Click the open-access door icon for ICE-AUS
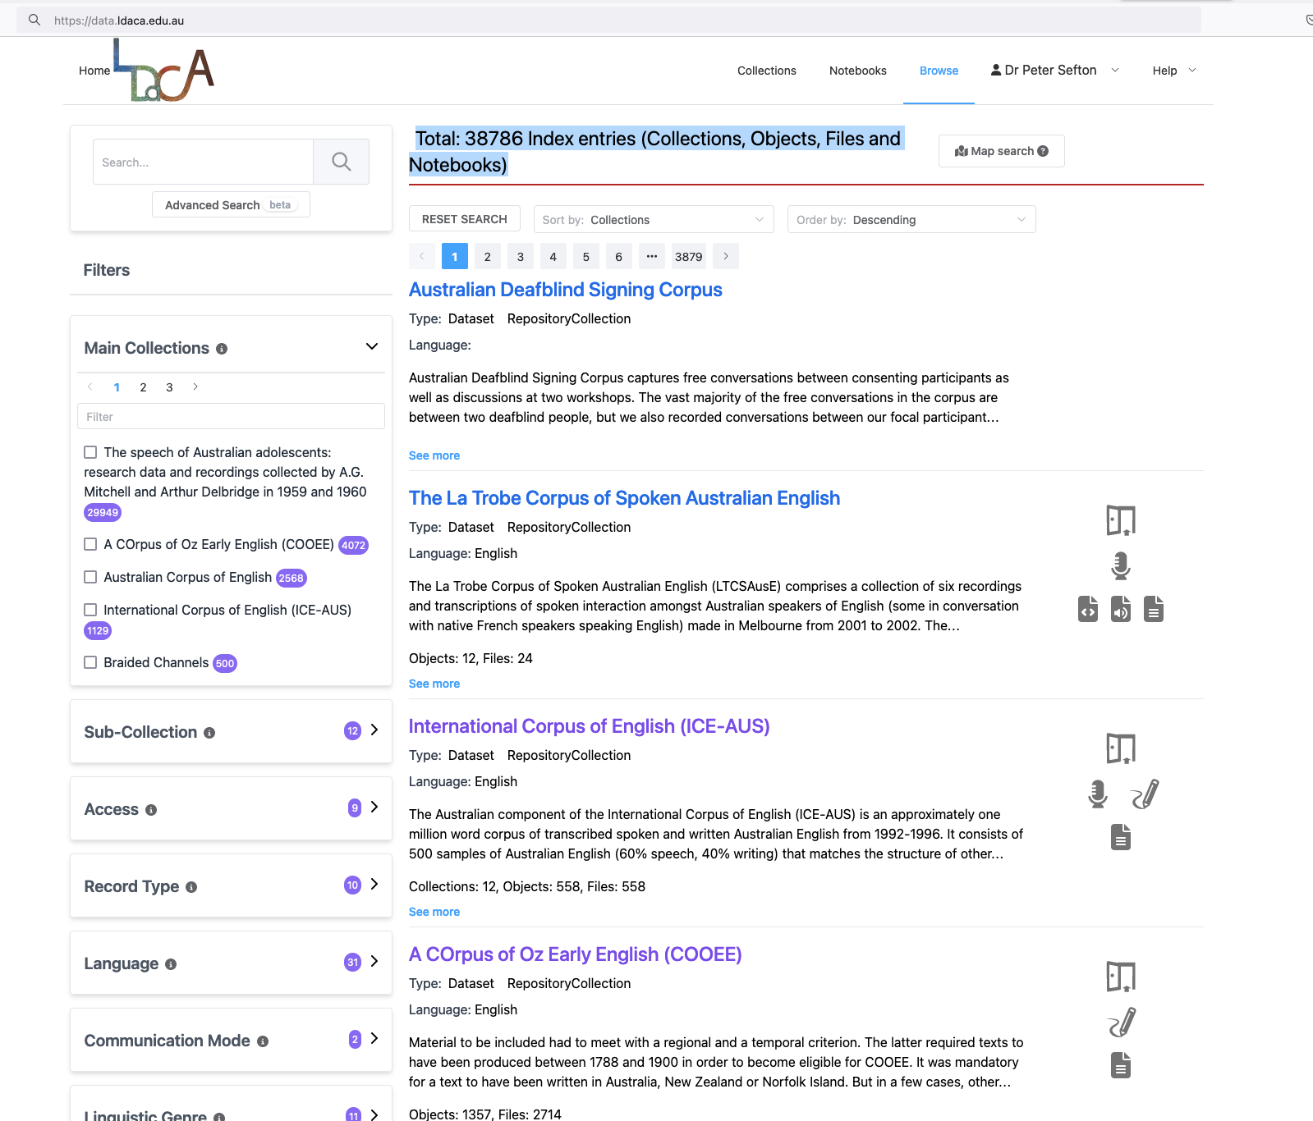This screenshot has width=1313, height=1121. coord(1121,748)
